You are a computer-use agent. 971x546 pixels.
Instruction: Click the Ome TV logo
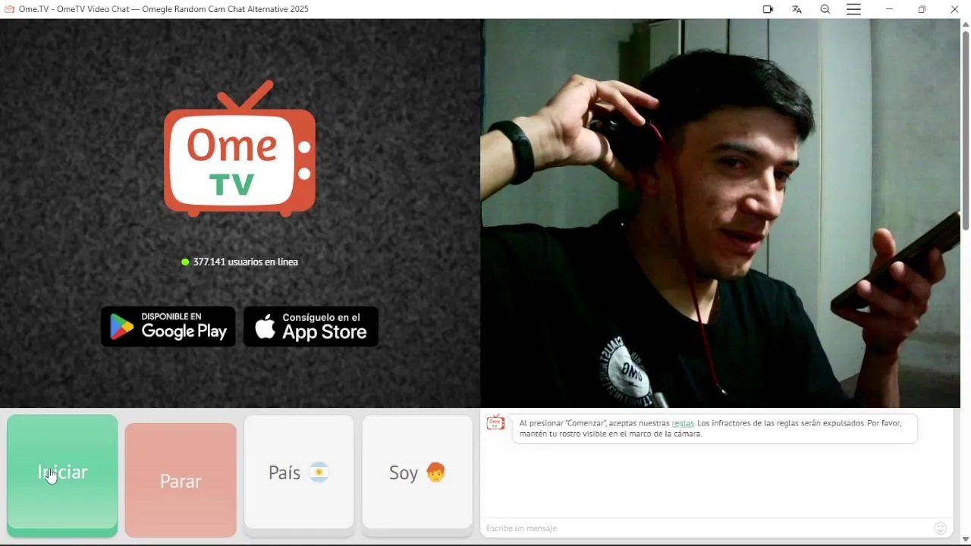[x=240, y=149]
